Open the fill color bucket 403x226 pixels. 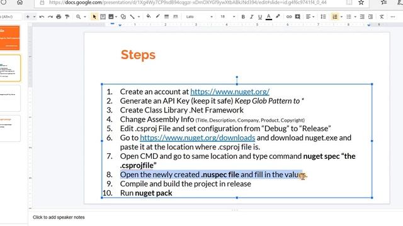[149, 17]
